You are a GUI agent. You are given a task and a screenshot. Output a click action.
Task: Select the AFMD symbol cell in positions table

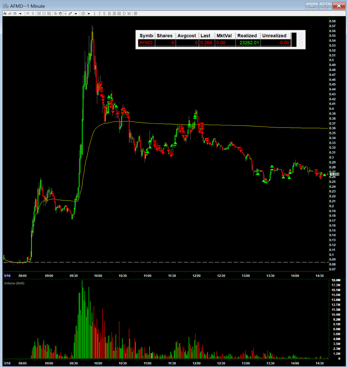[146, 43]
